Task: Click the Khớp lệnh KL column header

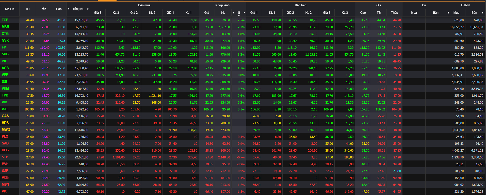Action: click(223, 13)
